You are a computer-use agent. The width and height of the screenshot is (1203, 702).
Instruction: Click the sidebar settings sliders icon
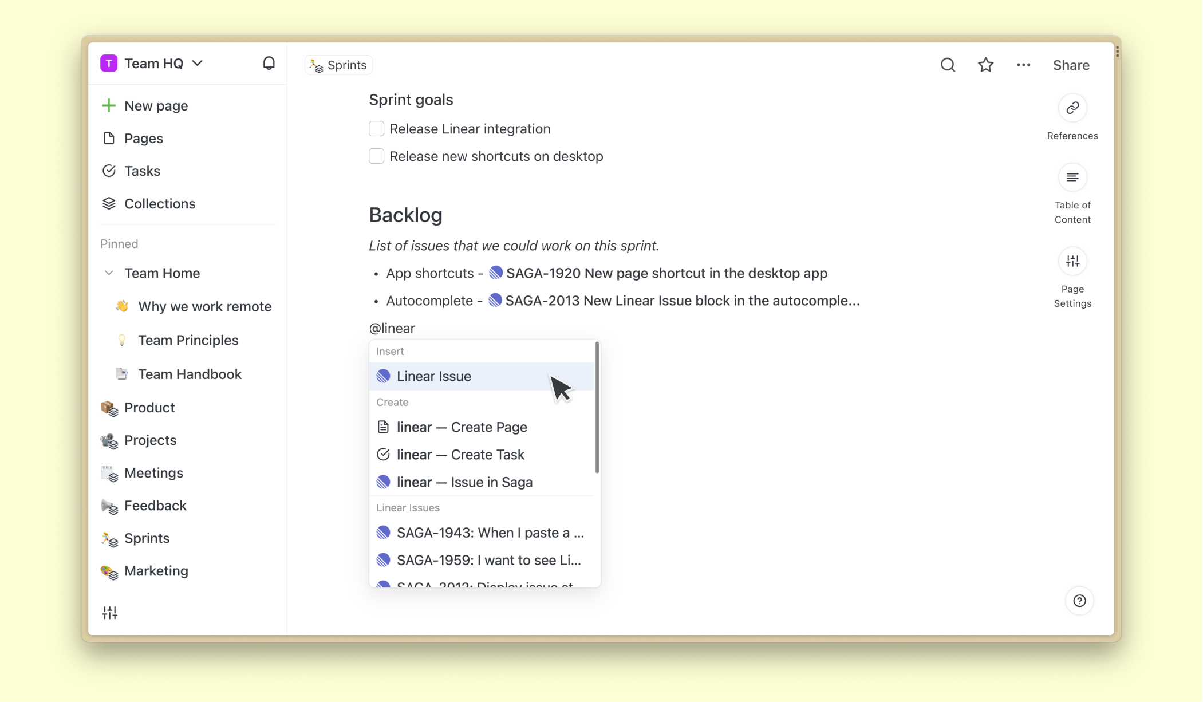(109, 613)
